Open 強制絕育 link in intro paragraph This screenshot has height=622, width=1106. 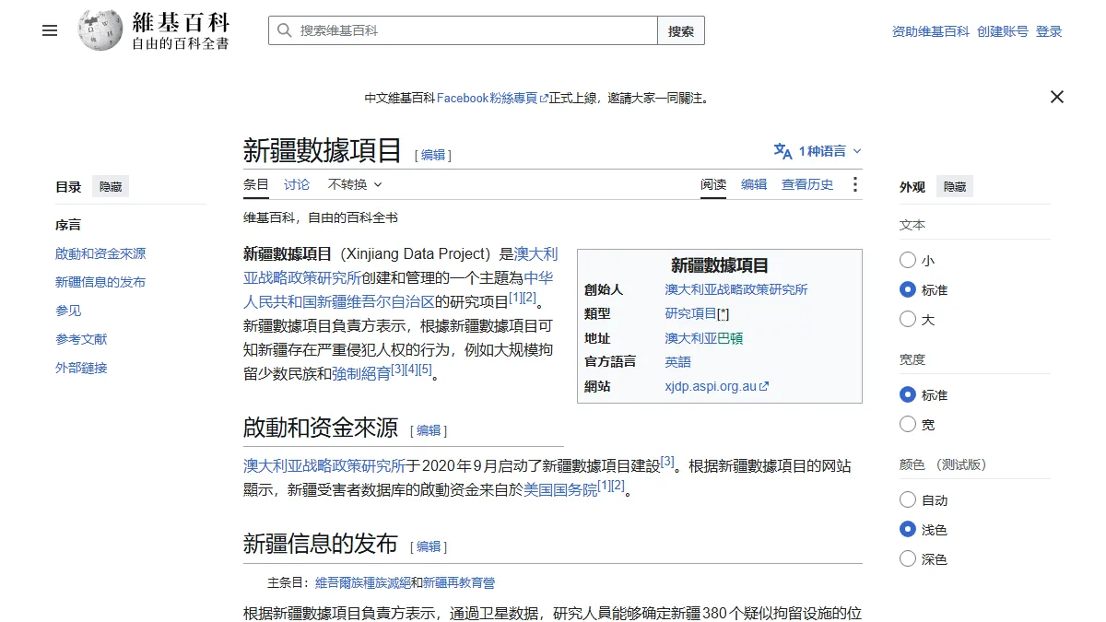361,373
